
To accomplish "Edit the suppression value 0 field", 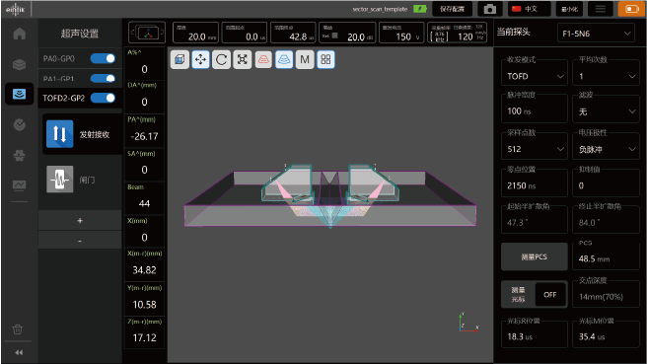I will 606,185.
